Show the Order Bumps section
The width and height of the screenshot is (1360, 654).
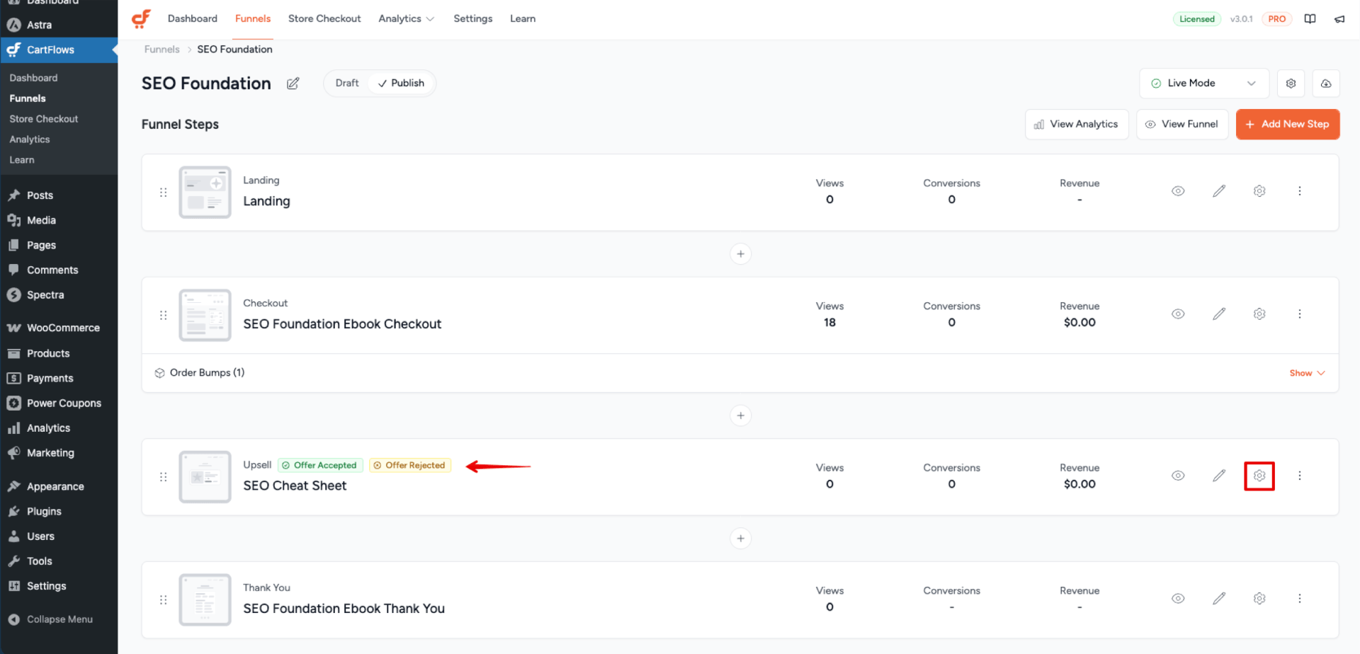[x=1307, y=373]
